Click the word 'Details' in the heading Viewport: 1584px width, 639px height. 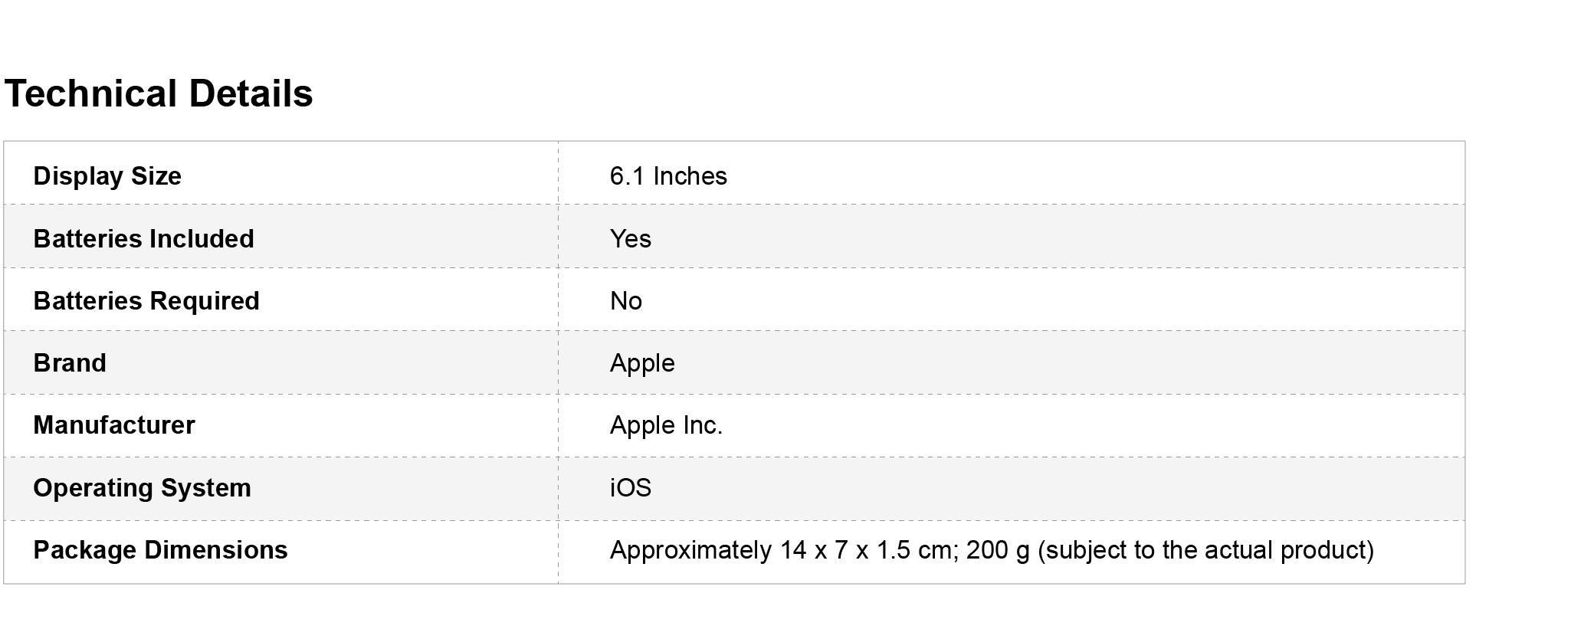click(x=251, y=94)
